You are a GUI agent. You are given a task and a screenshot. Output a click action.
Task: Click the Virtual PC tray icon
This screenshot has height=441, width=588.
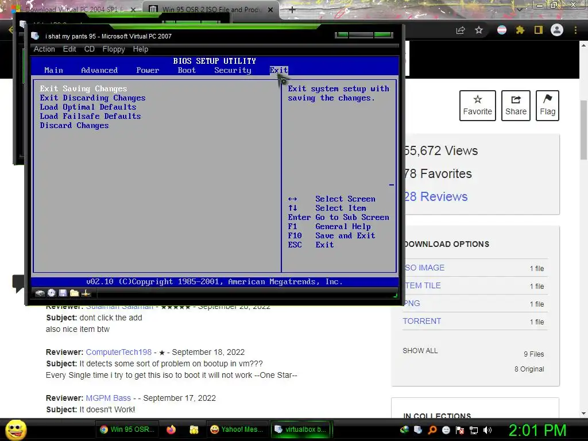[418, 430]
